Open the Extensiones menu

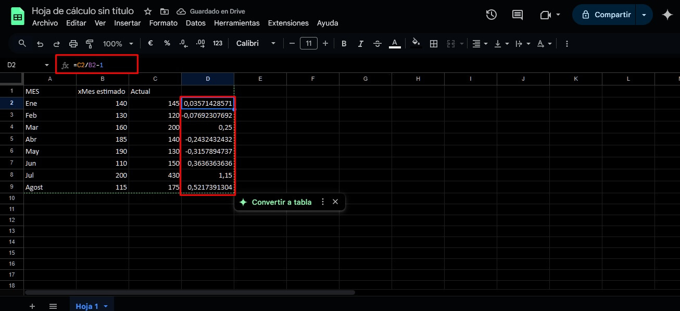[x=288, y=23]
